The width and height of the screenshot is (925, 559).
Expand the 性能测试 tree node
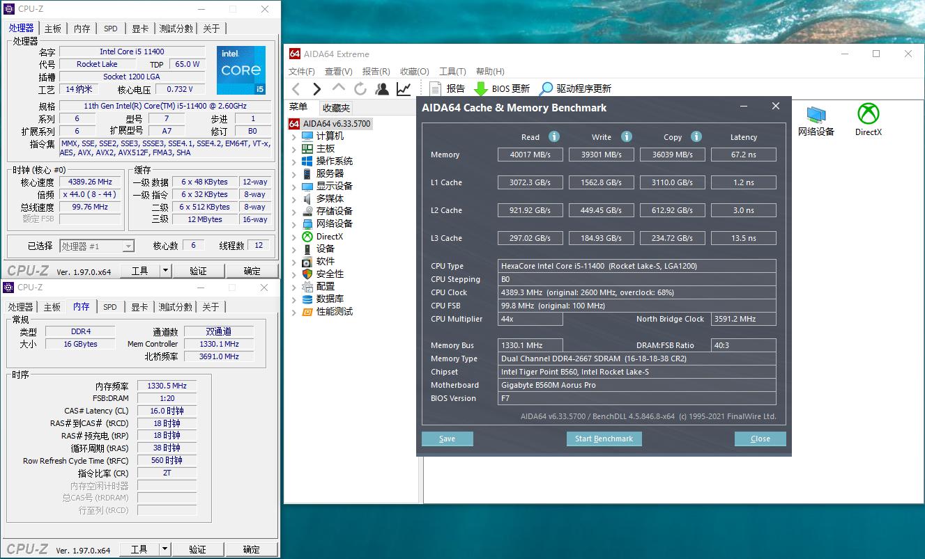(294, 312)
